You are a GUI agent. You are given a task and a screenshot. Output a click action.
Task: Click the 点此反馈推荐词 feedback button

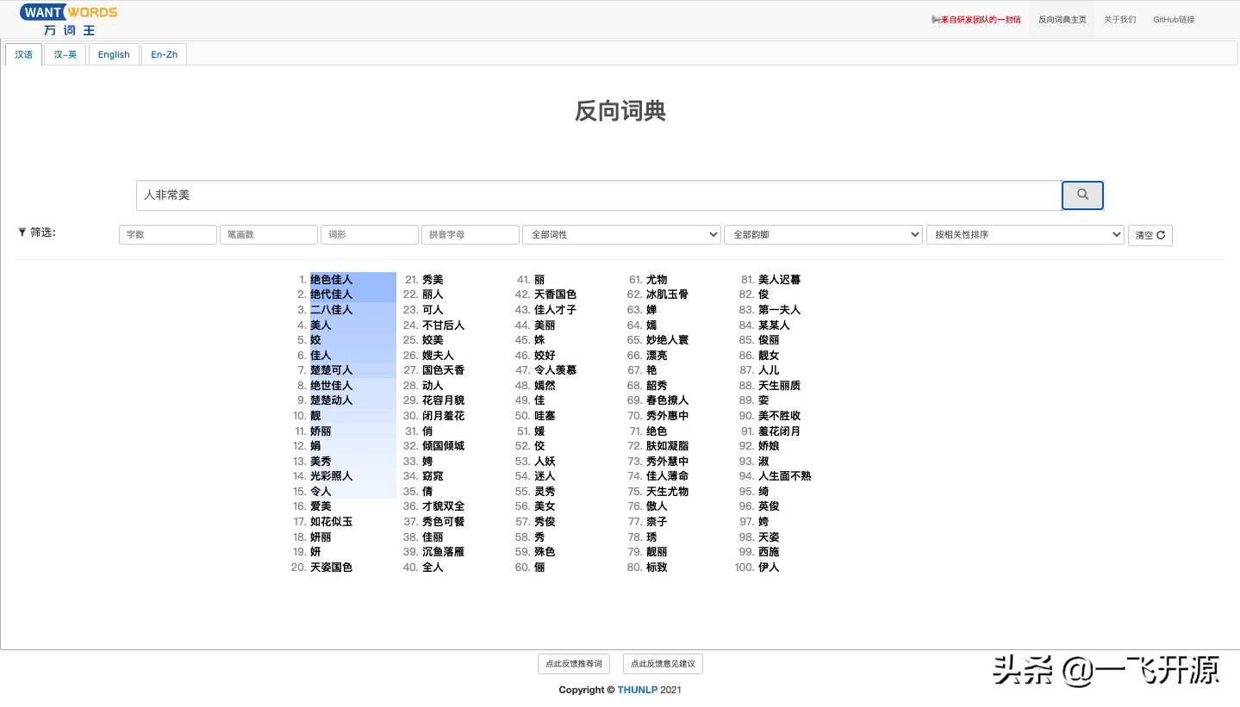click(x=574, y=664)
